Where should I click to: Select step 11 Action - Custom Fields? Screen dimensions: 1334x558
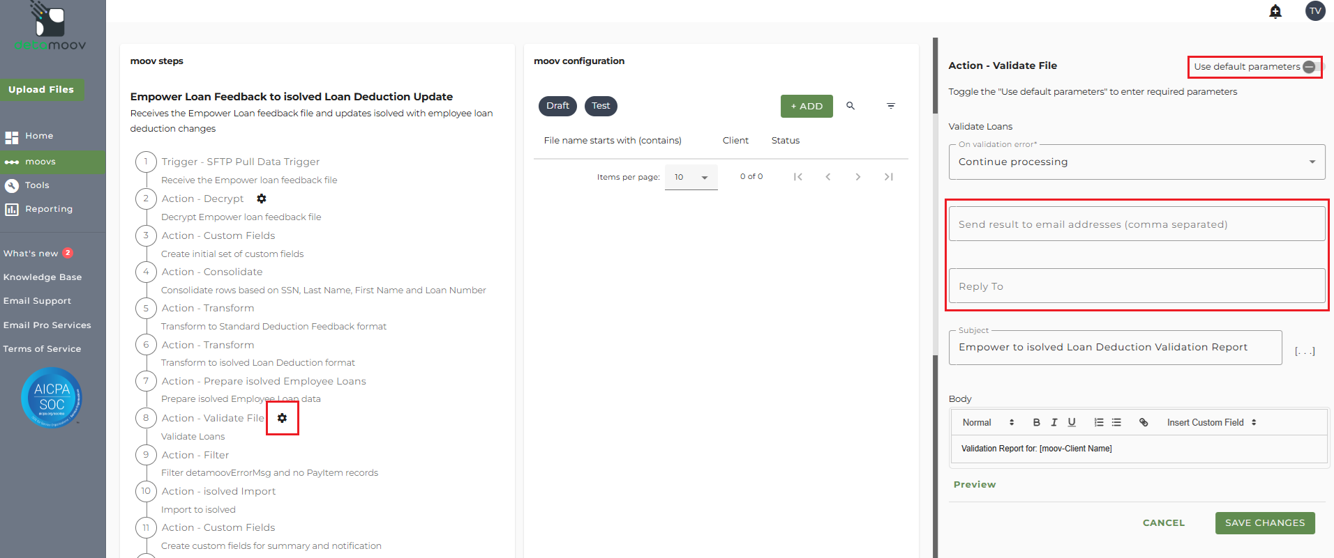(x=218, y=527)
